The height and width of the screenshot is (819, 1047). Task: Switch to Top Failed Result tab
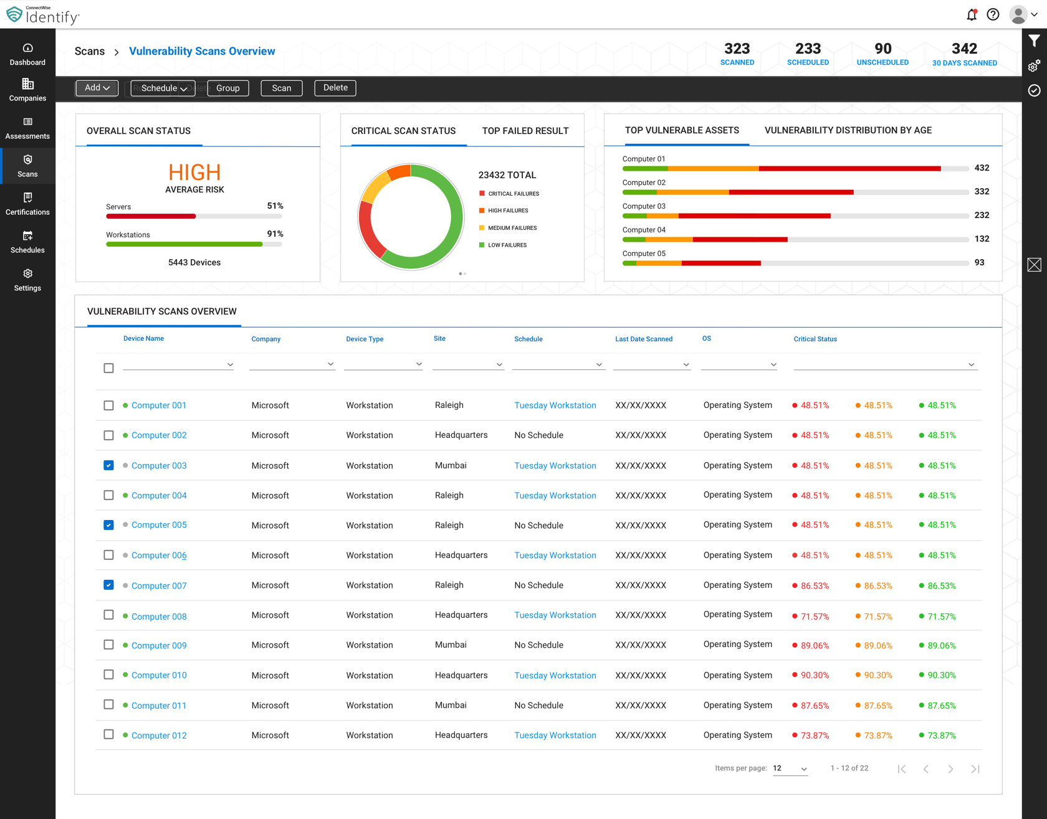click(x=525, y=131)
